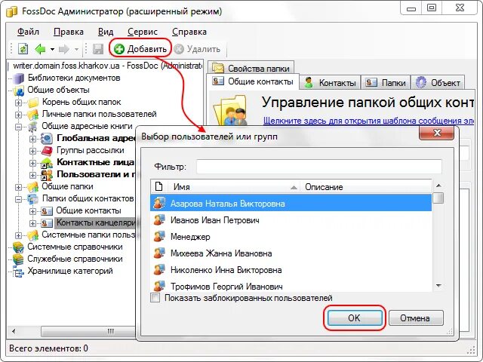Select user Николенко Инна Викторовна
This screenshot has width=483, height=362.
pyautogui.click(x=291, y=270)
